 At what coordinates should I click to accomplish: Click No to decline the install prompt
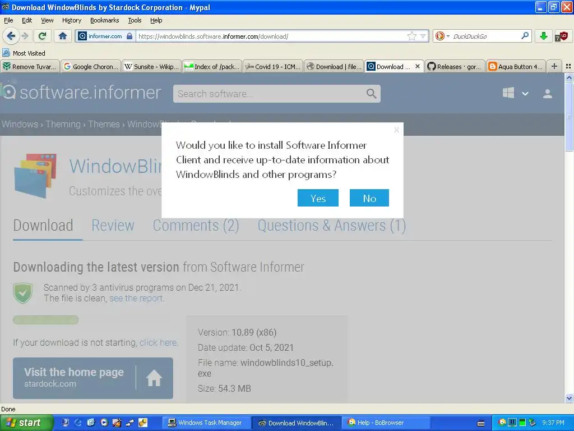coord(369,198)
